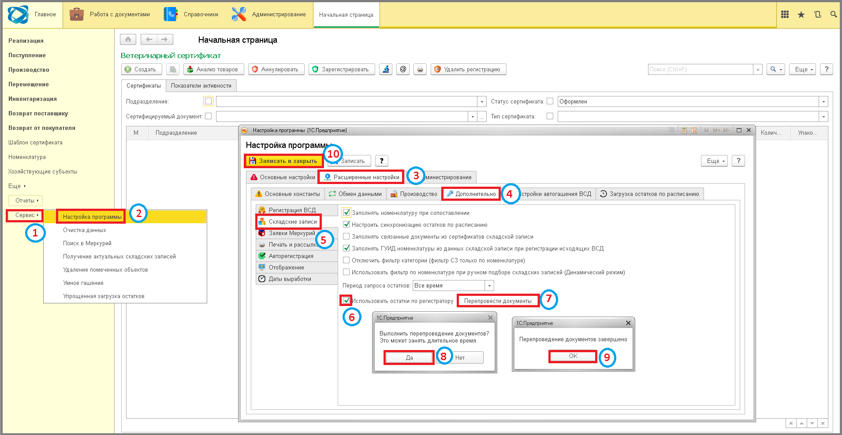
Task: Open Администрирование wrench section icon
Action: 238,15
